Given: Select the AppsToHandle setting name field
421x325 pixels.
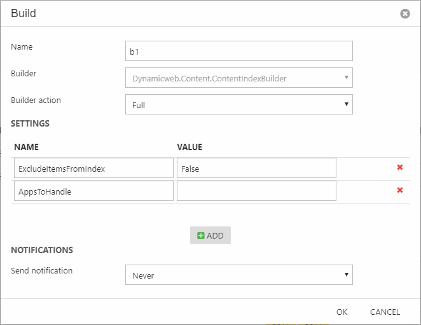Looking at the screenshot, I should pyautogui.click(x=93, y=191).
